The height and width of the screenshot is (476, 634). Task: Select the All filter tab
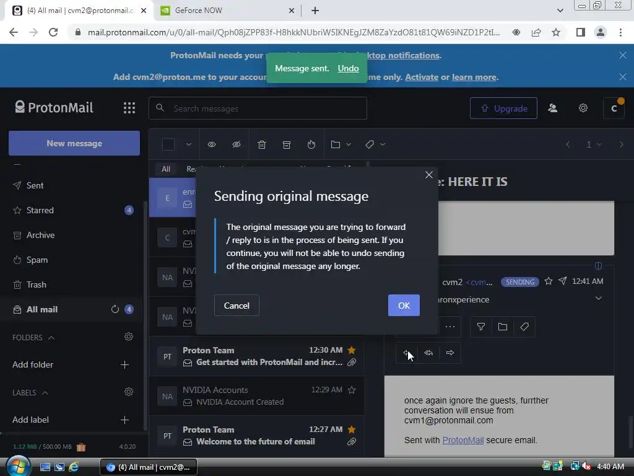pyautogui.click(x=166, y=169)
